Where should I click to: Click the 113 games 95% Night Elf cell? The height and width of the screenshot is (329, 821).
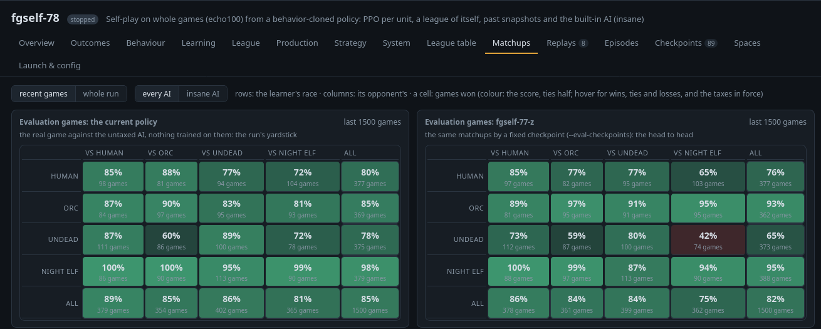point(231,271)
